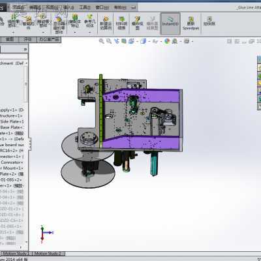Screen dimensions: 261x261
Task: Open the Edit menu
Action: click(35, 8)
